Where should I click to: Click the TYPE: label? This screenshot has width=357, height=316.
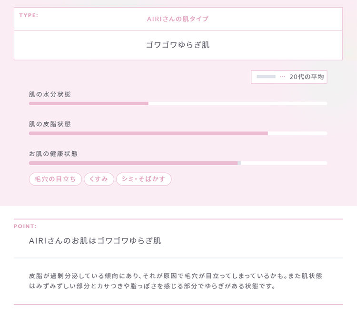click(x=29, y=15)
